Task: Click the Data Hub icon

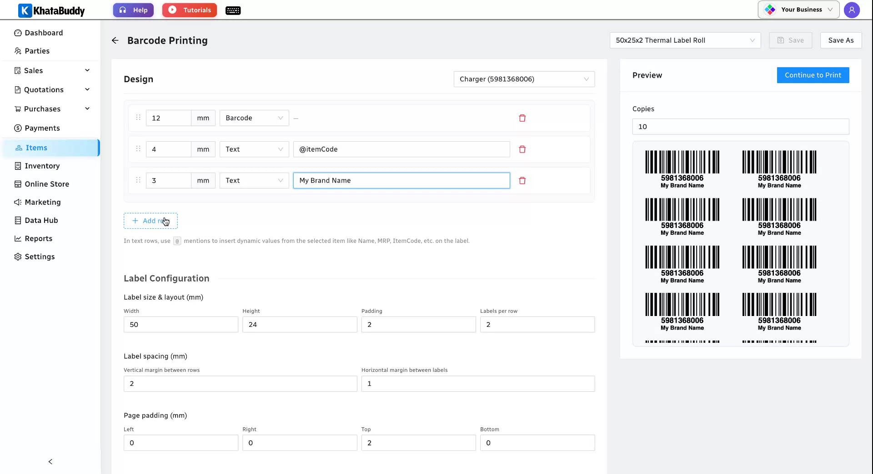Action: pyautogui.click(x=18, y=221)
